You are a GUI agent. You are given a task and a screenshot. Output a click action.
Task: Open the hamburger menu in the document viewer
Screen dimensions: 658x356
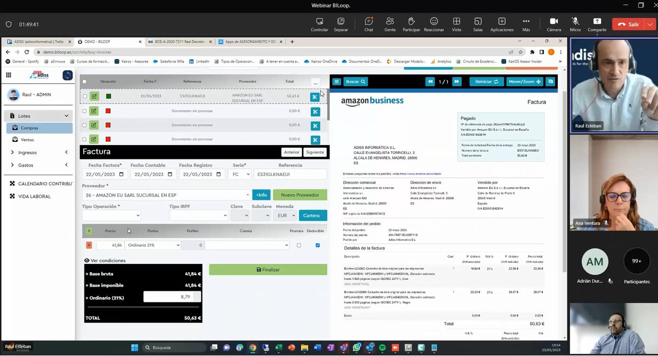pos(337,82)
